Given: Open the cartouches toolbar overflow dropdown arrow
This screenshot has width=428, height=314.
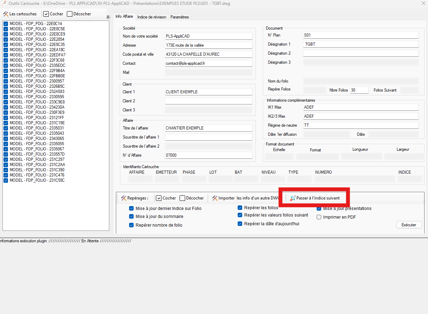Looking at the screenshot, I should pyautogui.click(x=108, y=17).
